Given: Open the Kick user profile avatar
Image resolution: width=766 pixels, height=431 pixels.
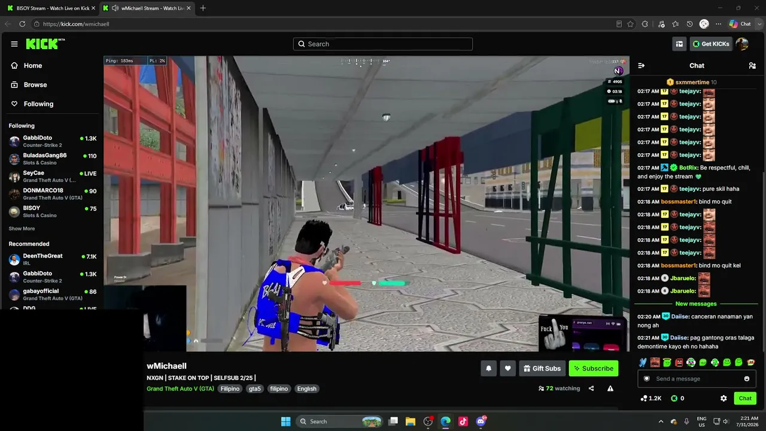Looking at the screenshot, I should pyautogui.click(x=742, y=44).
